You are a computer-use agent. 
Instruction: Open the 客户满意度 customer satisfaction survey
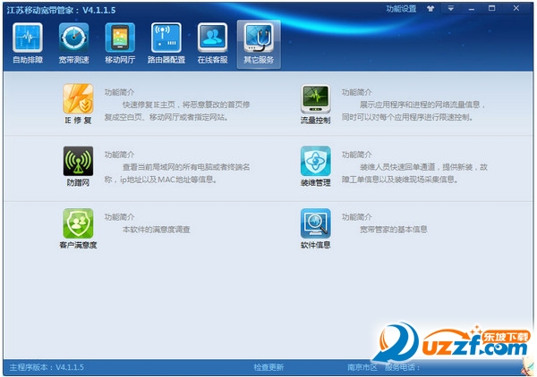78,229
